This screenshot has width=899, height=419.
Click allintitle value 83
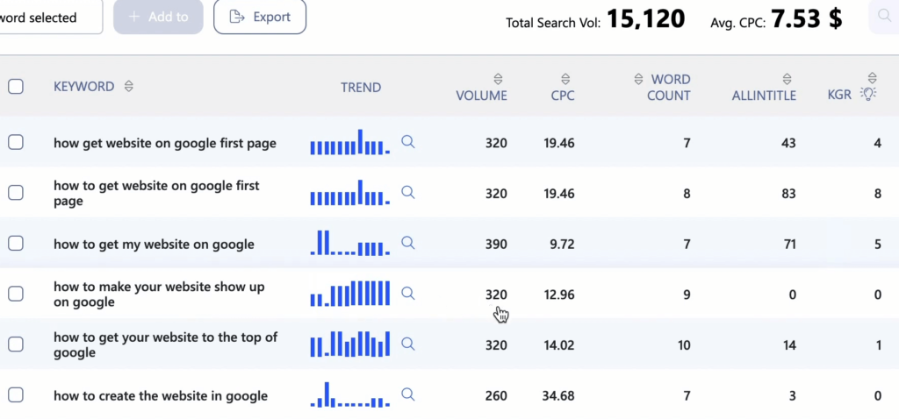[x=788, y=194]
